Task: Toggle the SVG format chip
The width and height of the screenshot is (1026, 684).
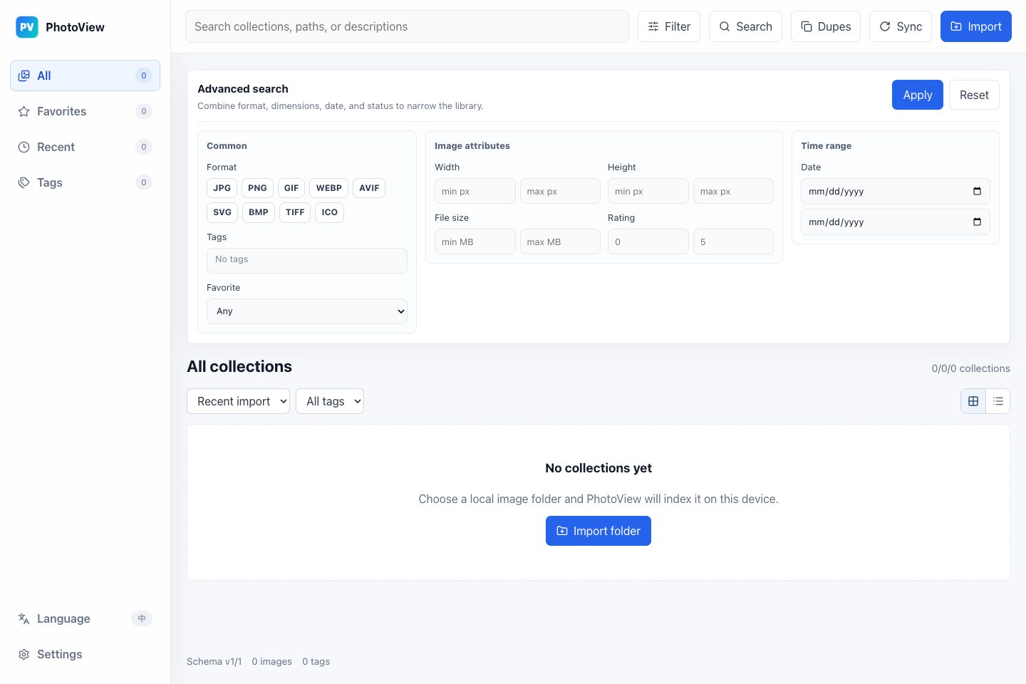Action: pos(222,212)
